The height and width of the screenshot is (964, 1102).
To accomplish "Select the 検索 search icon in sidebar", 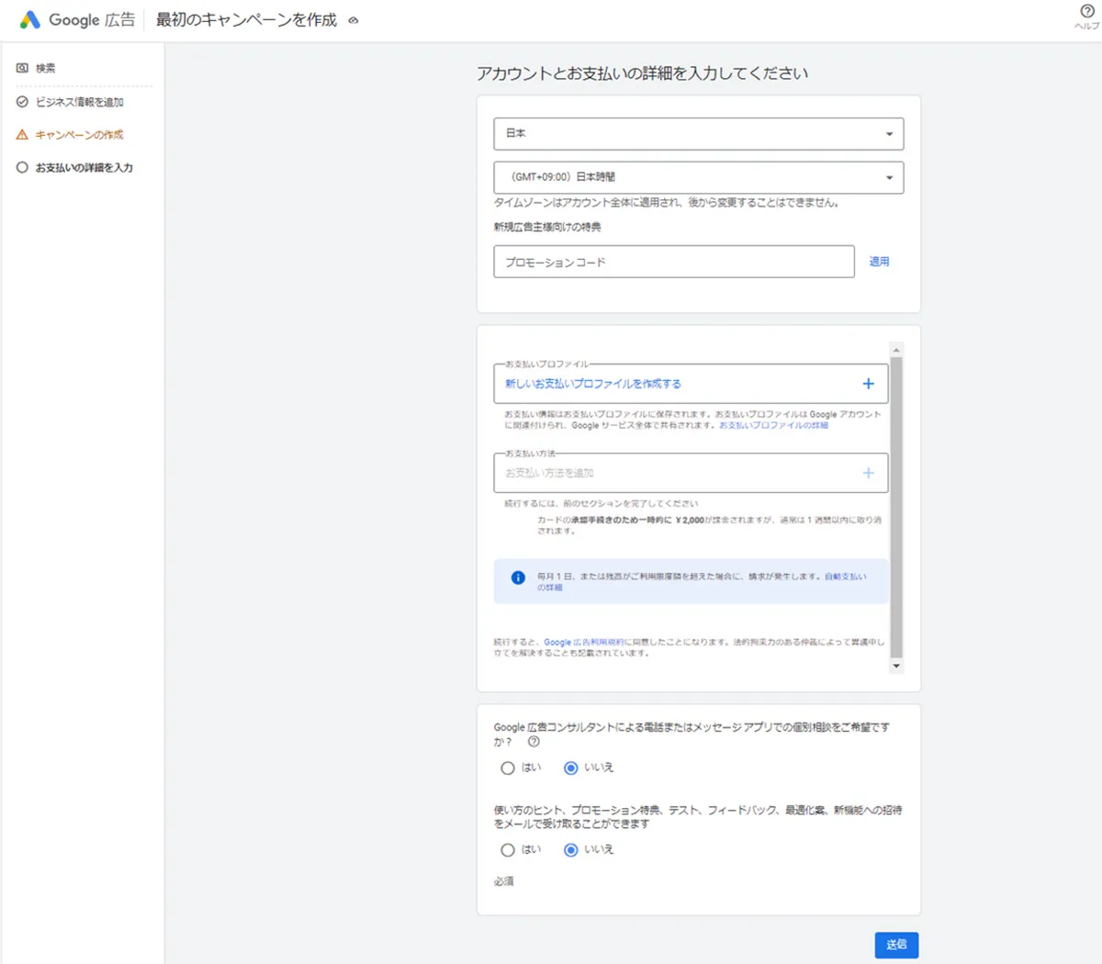I will point(21,67).
